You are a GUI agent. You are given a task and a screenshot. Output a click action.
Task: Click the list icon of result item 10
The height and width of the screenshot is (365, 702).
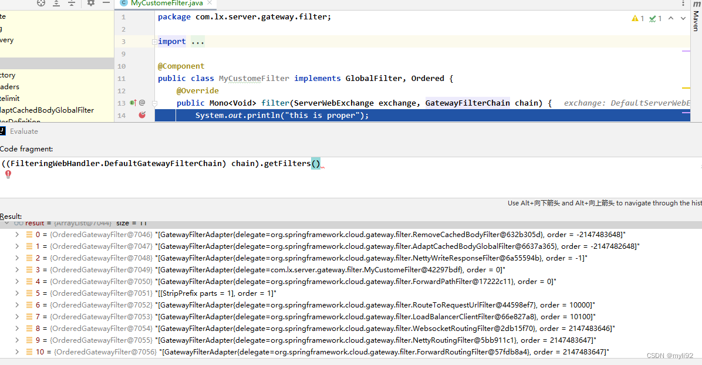pos(29,352)
